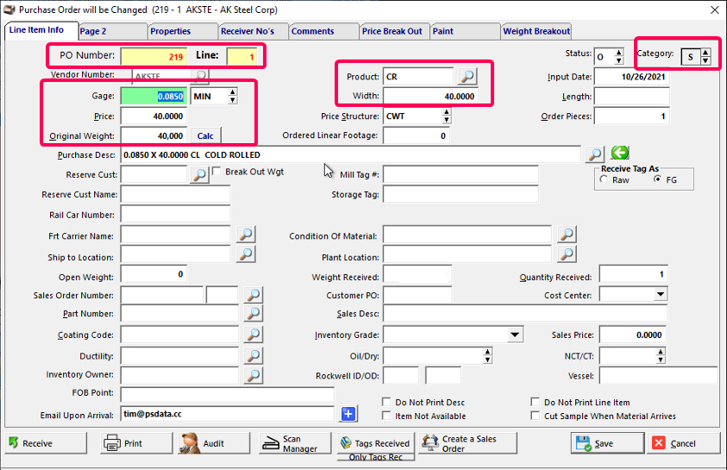The width and height of the screenshot is (727, 470).
Task: Click the Category spinner arrows
Action: point(705,57)
